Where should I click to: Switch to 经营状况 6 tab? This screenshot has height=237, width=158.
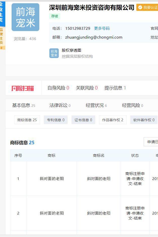(96, 105)
